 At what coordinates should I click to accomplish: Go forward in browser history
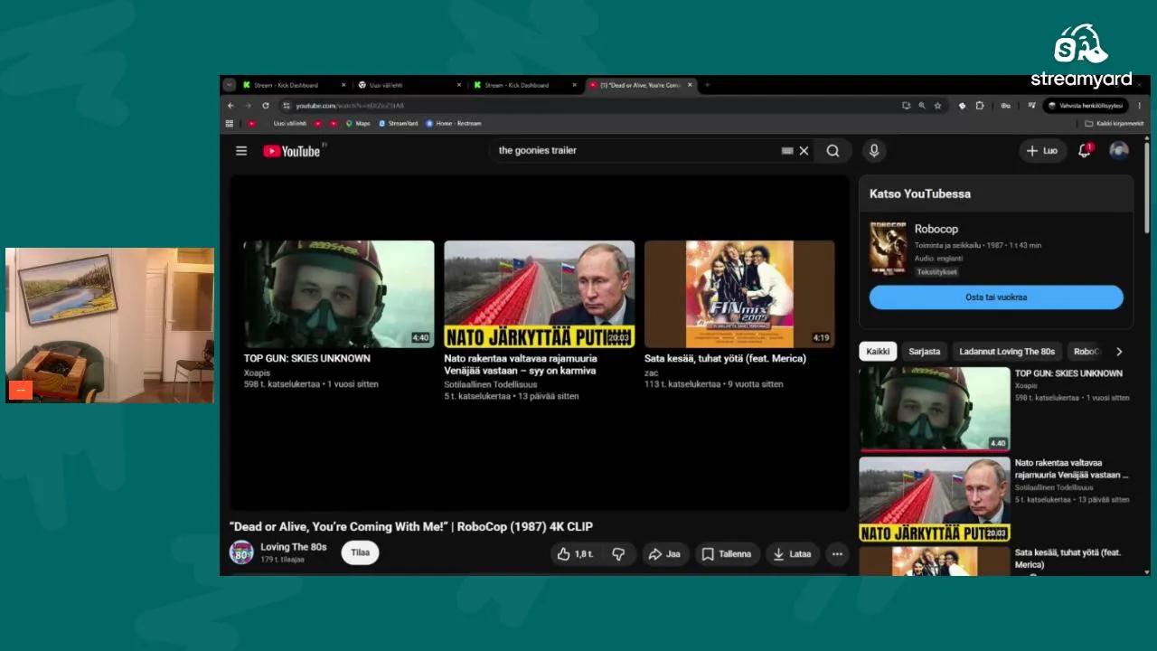pos(248,106)
